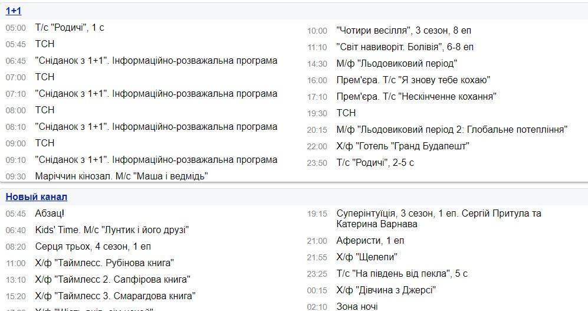The width and height of the screenshot is (588, 311).
Task: Select Серця трьох, 4 сезон listing
Action: [x=93, y=247]
